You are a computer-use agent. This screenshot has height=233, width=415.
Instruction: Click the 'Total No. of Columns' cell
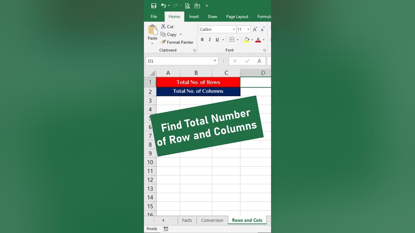(x=198, y=92)
